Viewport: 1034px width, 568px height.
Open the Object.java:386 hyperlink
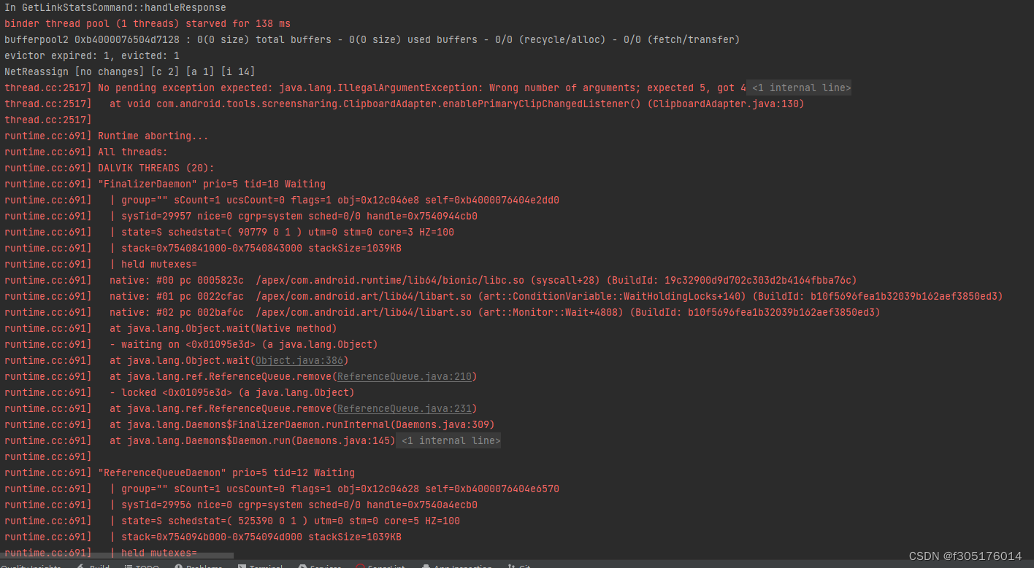(299, 360)
